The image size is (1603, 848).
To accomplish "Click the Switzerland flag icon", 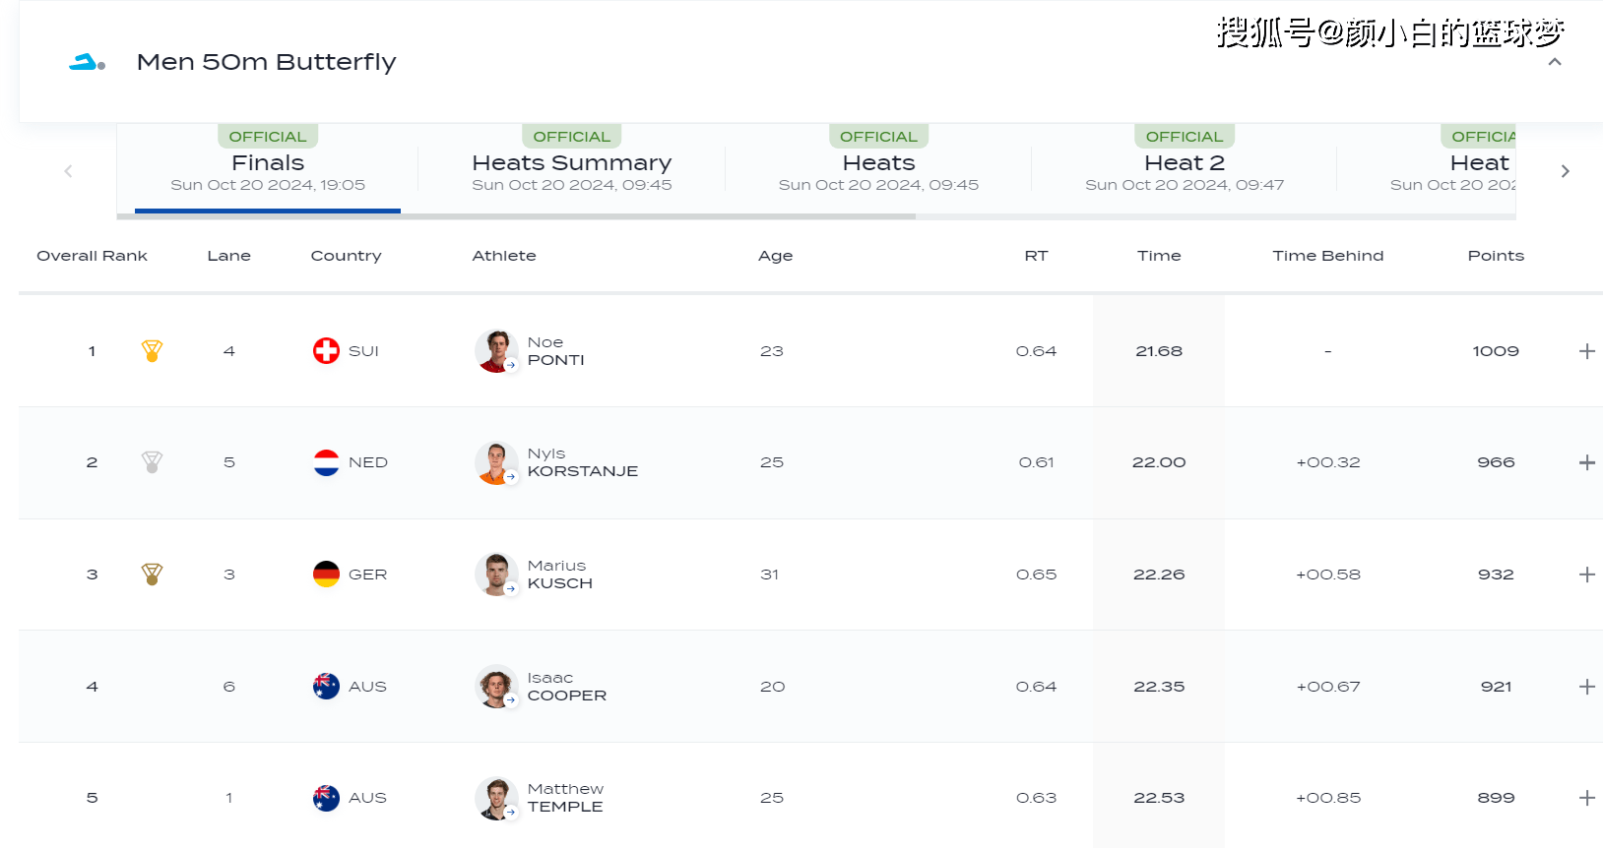I will pos(326,351).
